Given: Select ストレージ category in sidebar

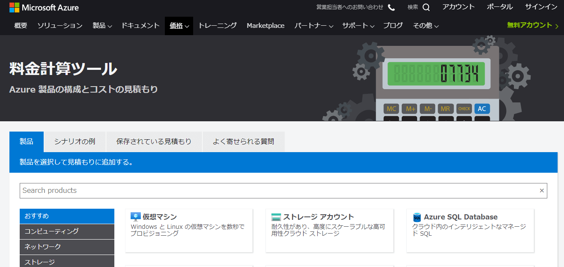Looking at the screenshot, I should [x=67, y=261].
